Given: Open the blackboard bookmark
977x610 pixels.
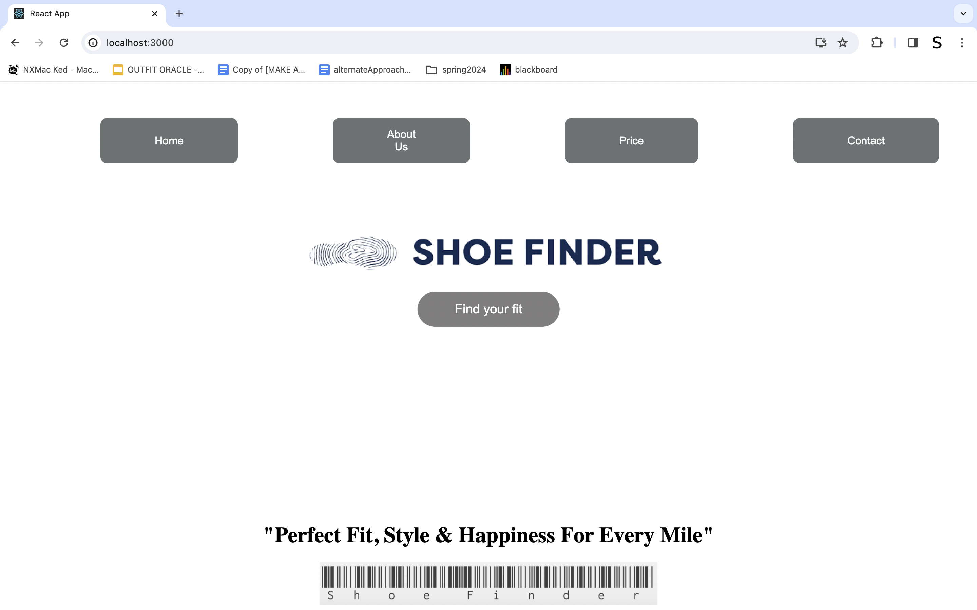Looking at the screenshot, I should (529, 70).
